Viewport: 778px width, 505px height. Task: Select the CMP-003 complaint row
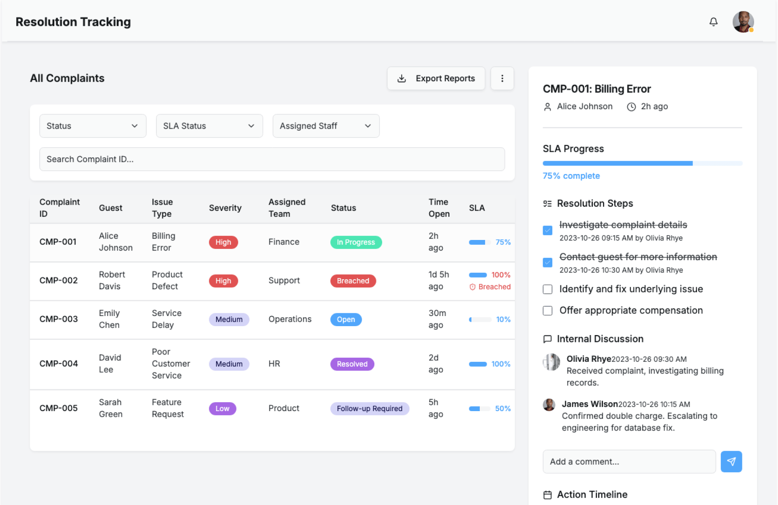[x=271, y=319]
